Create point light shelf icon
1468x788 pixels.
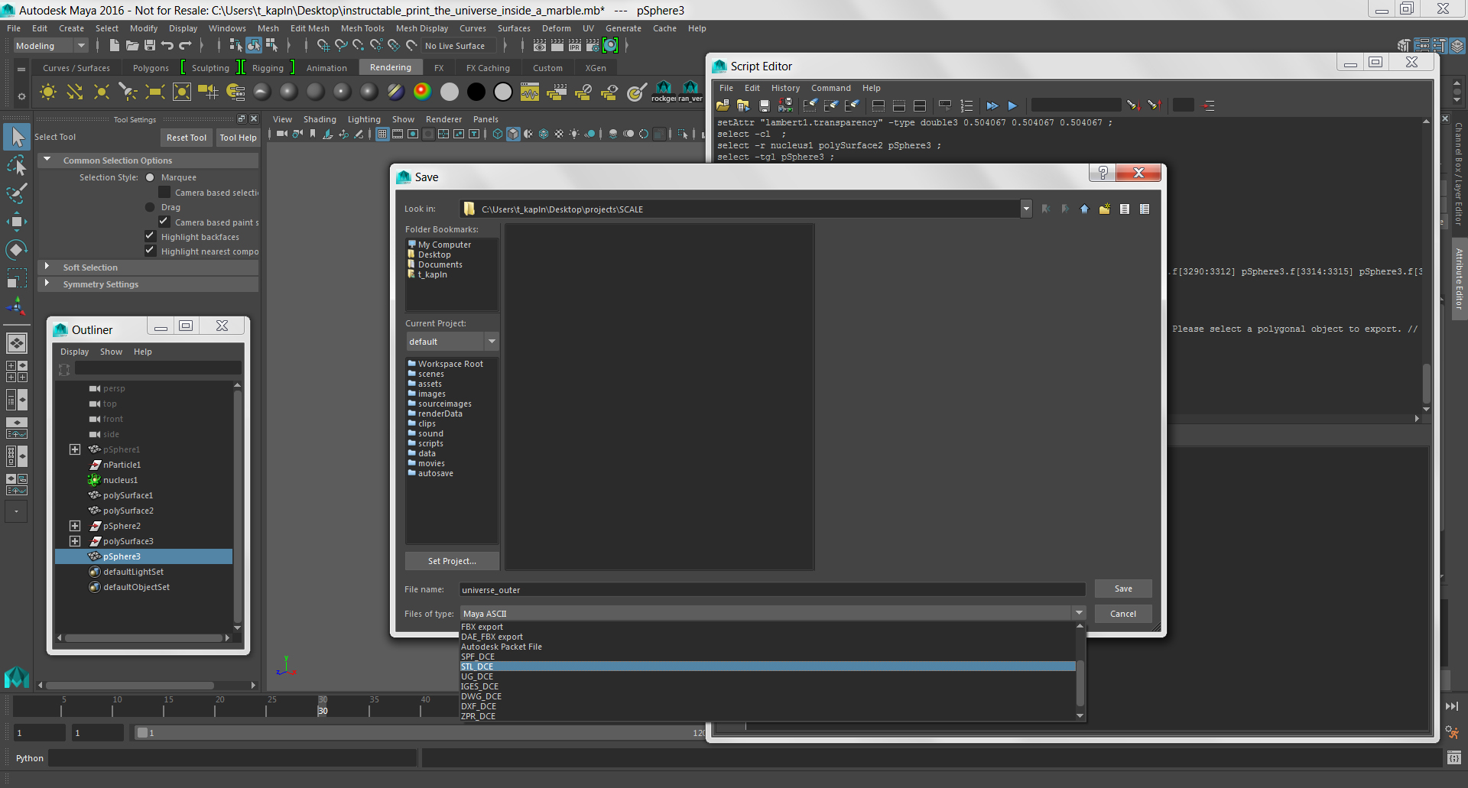102,92
